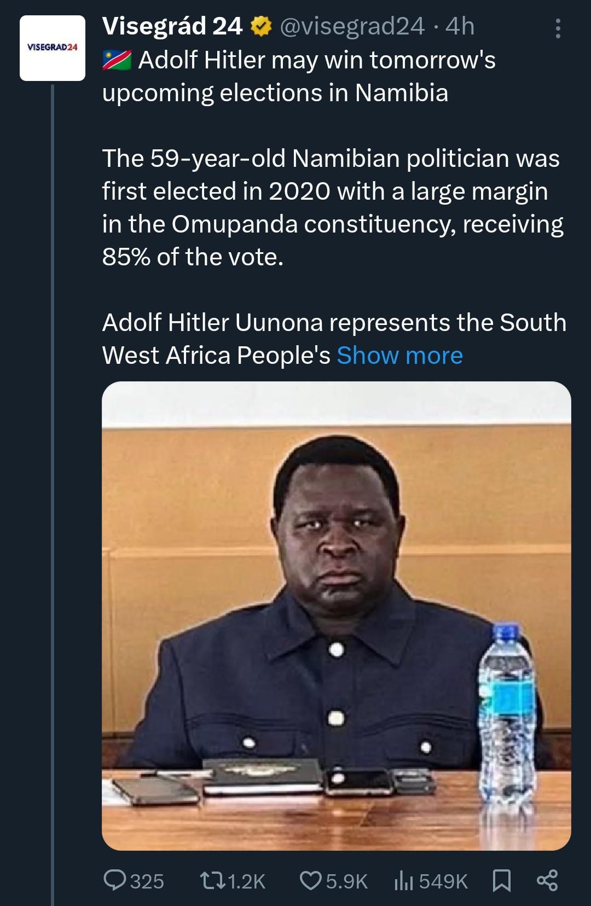
Task: Expand tweet with Show more
Action: point(399,356)
